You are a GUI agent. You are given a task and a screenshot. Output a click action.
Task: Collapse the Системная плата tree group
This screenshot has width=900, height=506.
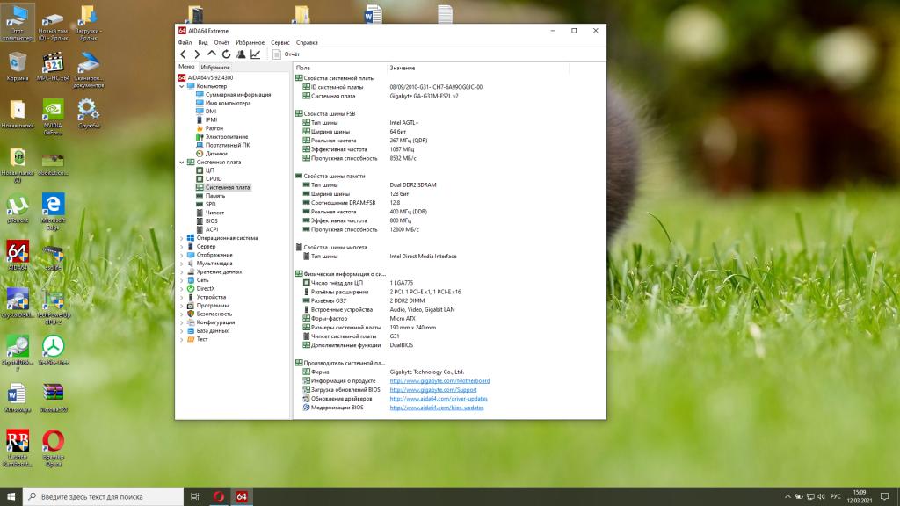point(182,163)
